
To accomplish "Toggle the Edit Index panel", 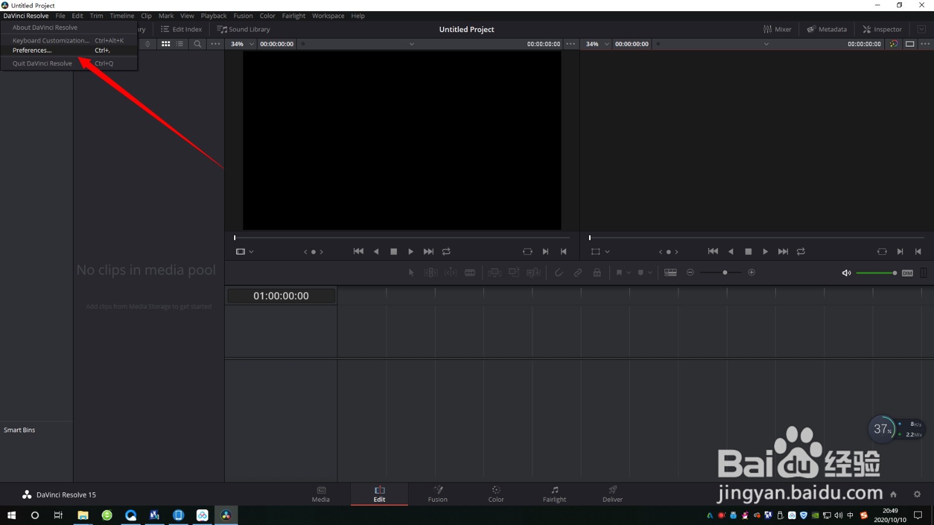I will [181, 29].
